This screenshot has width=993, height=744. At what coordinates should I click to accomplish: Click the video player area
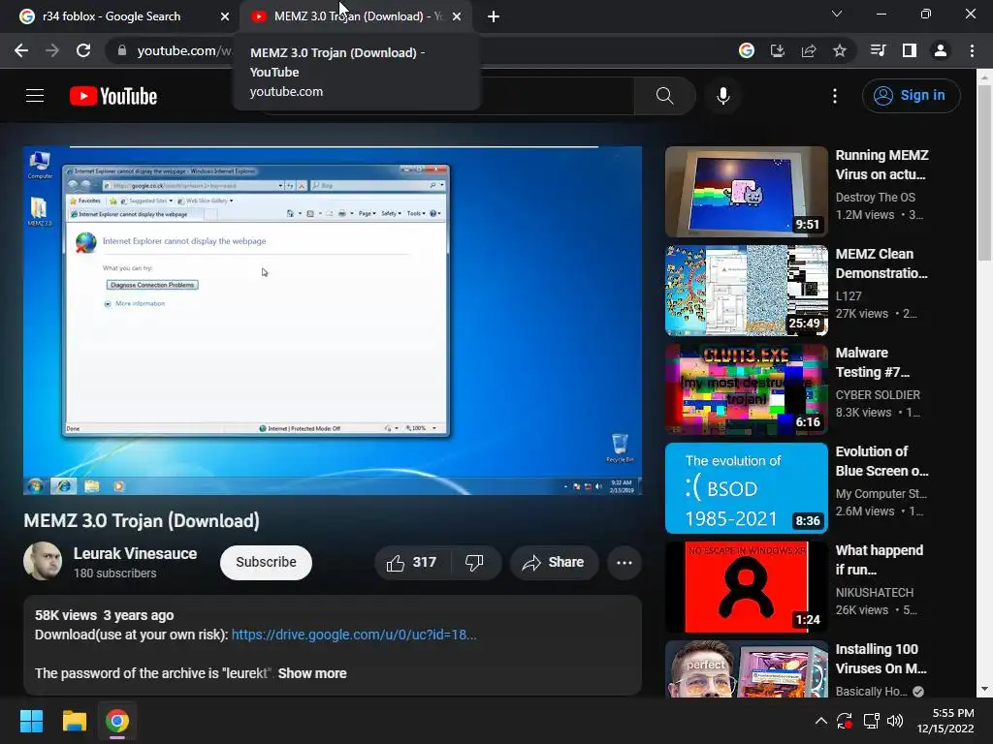click(333, 321)
